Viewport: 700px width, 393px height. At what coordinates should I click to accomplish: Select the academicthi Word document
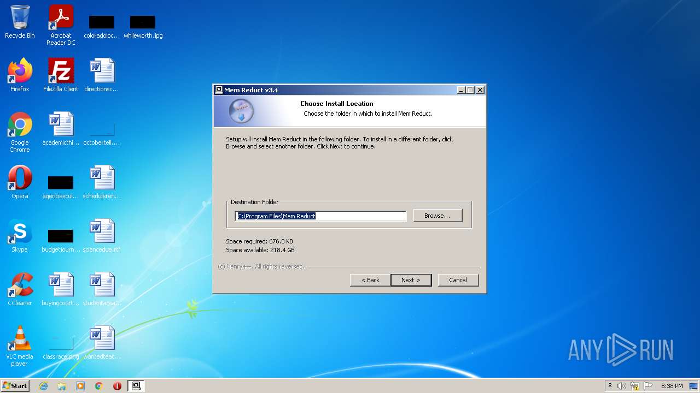[x=61, y=129]
